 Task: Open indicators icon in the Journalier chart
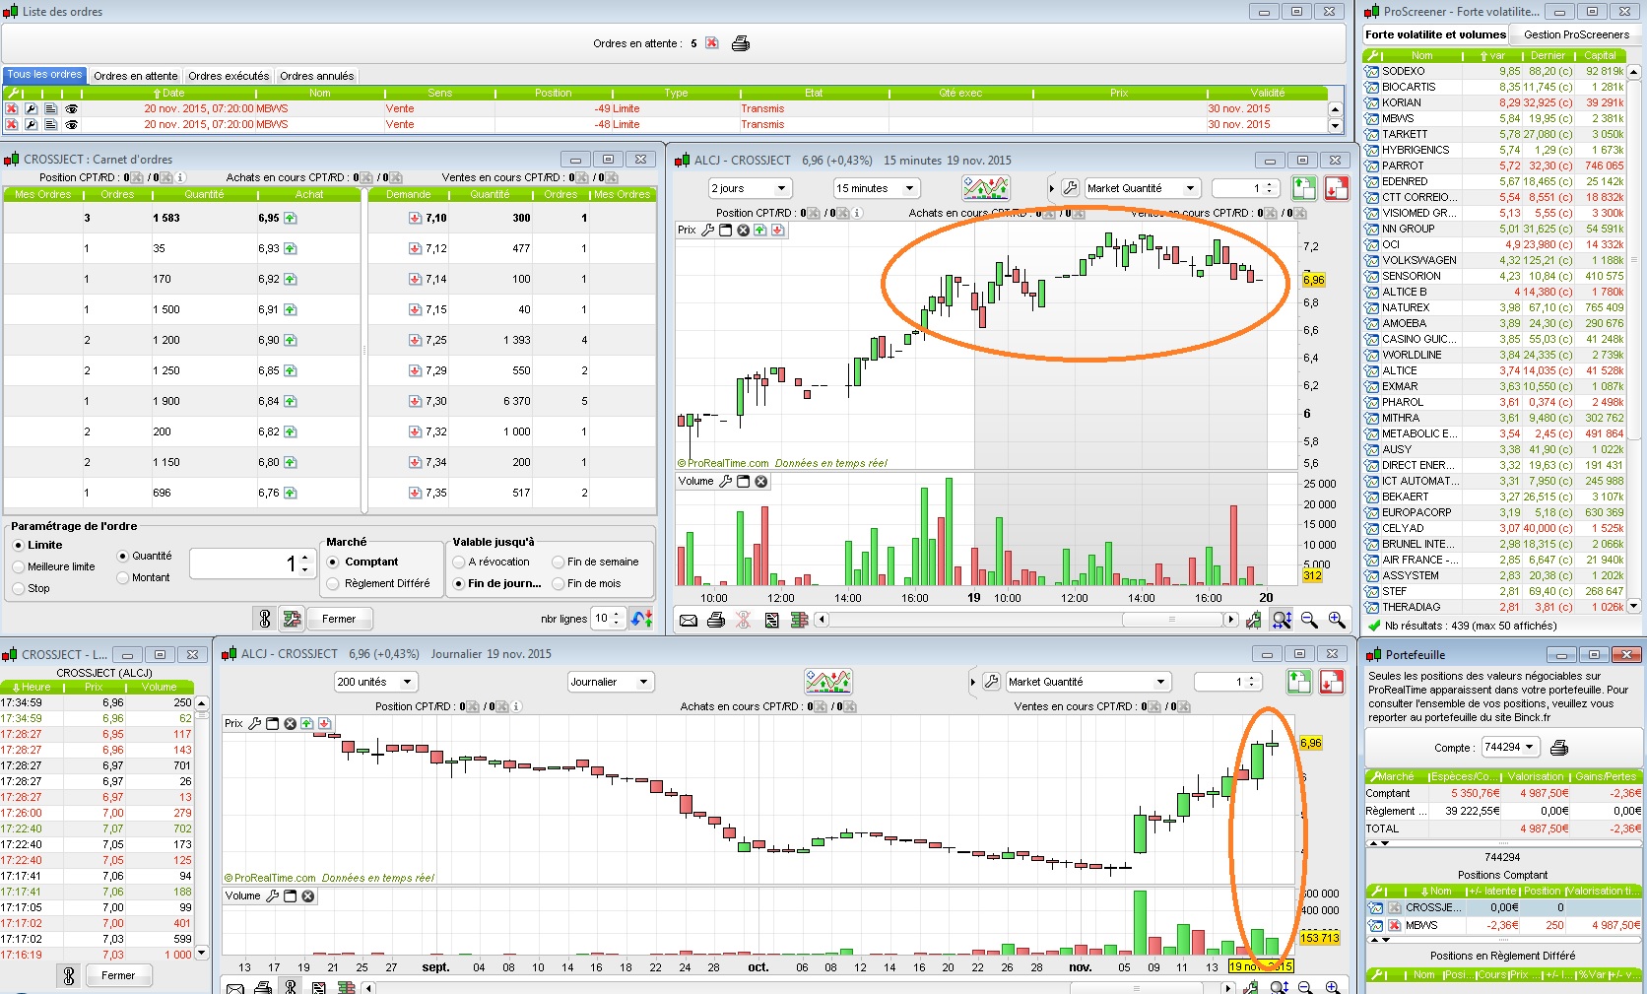(828, 682)
